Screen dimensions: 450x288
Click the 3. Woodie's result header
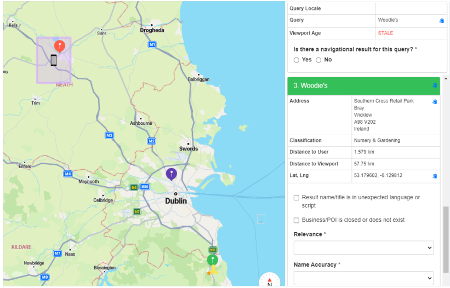pyautogui.click(x=363, y=85)
